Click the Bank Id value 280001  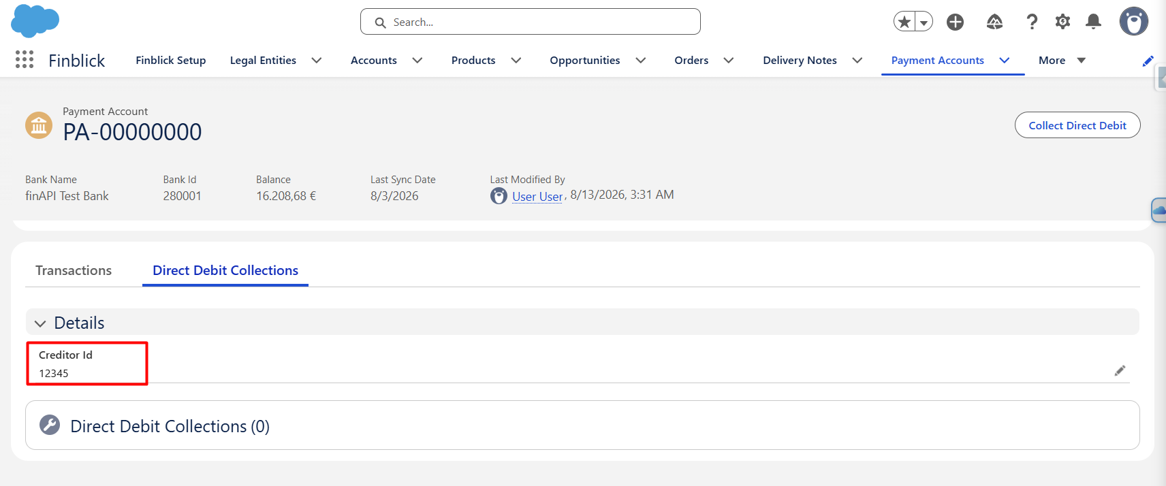click(182, 196)
